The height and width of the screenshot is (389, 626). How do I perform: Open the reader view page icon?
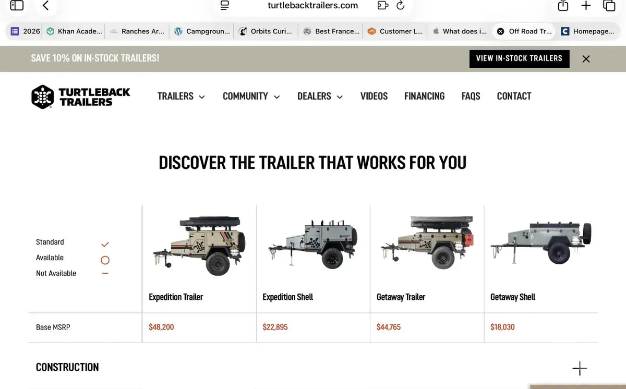[x=225, y=5]
